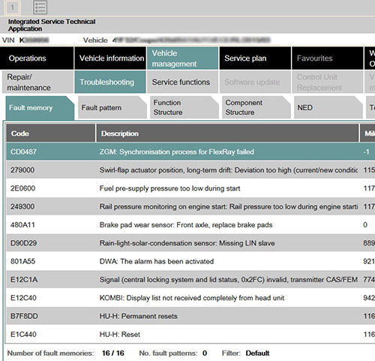Click the Software update sub-tab
This screenshot has height=361, width=375.
(x=255, y=82)
